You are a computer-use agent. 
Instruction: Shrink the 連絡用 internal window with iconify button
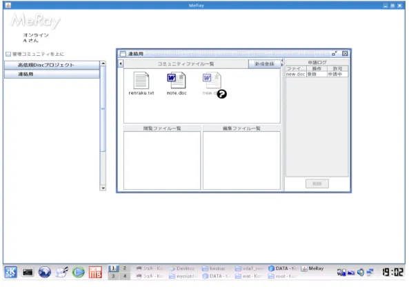pyautogui.click(x=334, y=54)
